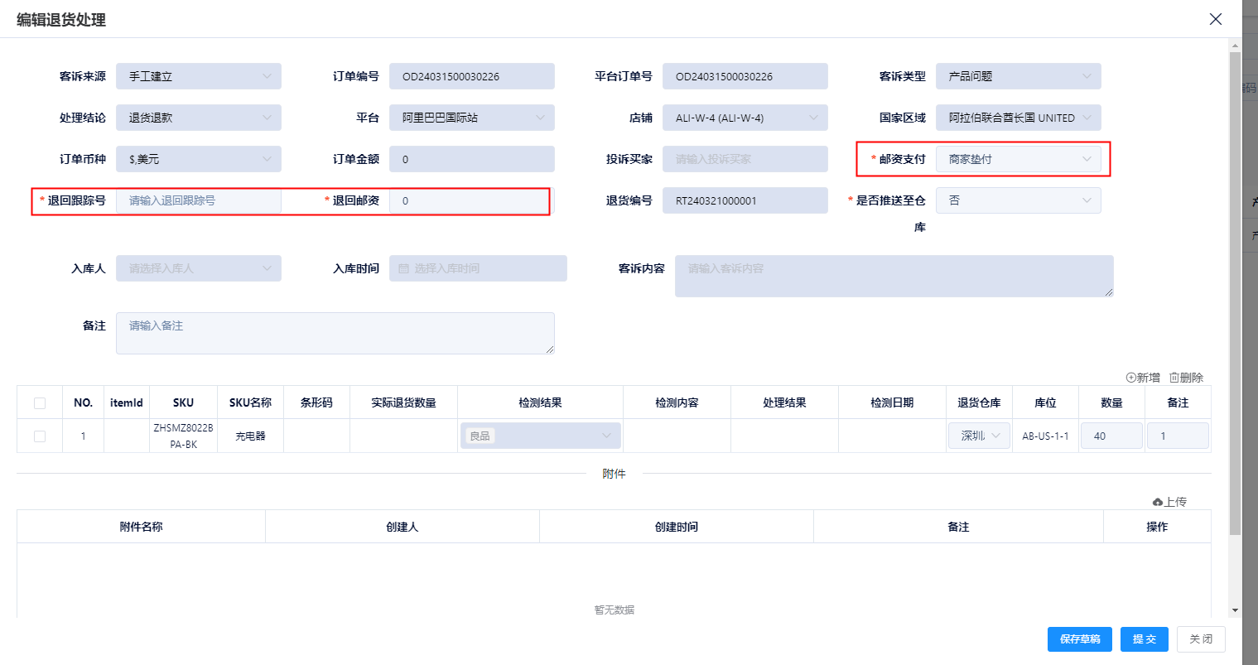Click the 删除 delete row icon
Screen dimensions: 1258x665
1174,378
